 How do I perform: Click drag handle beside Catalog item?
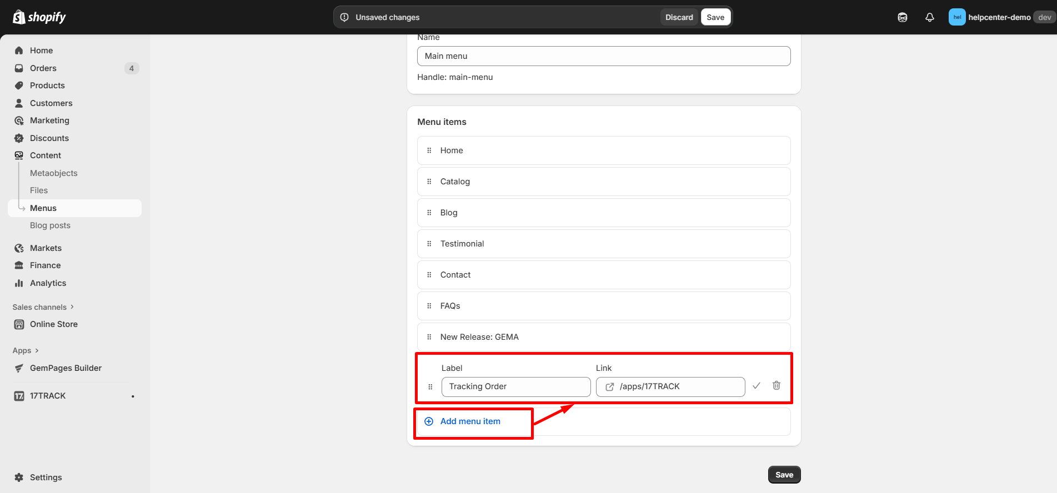(x=429, y=182)
